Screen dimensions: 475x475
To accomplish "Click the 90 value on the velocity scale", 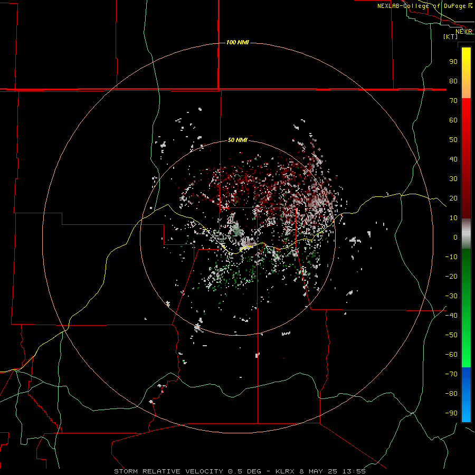I will 453,62.
